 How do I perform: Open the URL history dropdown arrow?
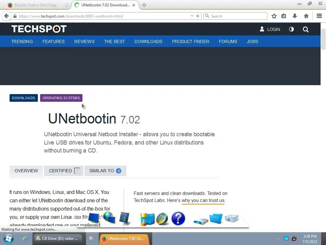(192, 16)
